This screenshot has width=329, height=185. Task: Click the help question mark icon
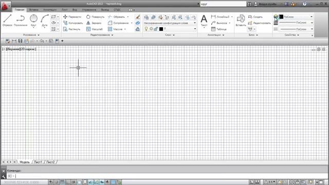tap(304, 4)
